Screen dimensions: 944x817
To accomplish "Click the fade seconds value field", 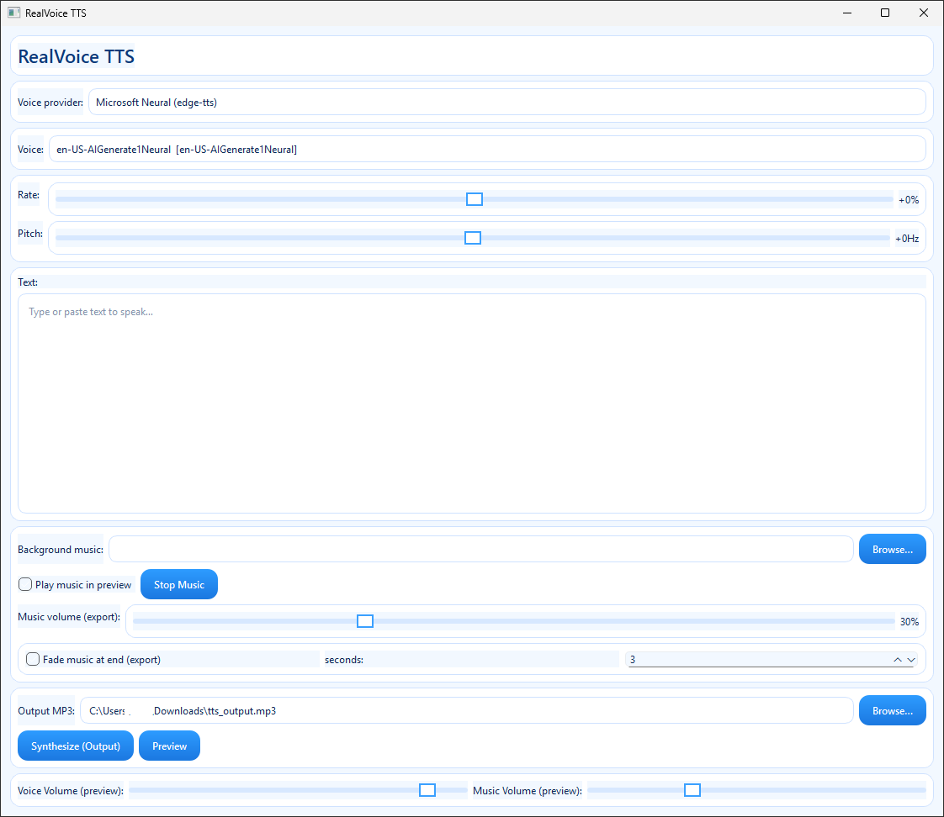I will (757, 659).
